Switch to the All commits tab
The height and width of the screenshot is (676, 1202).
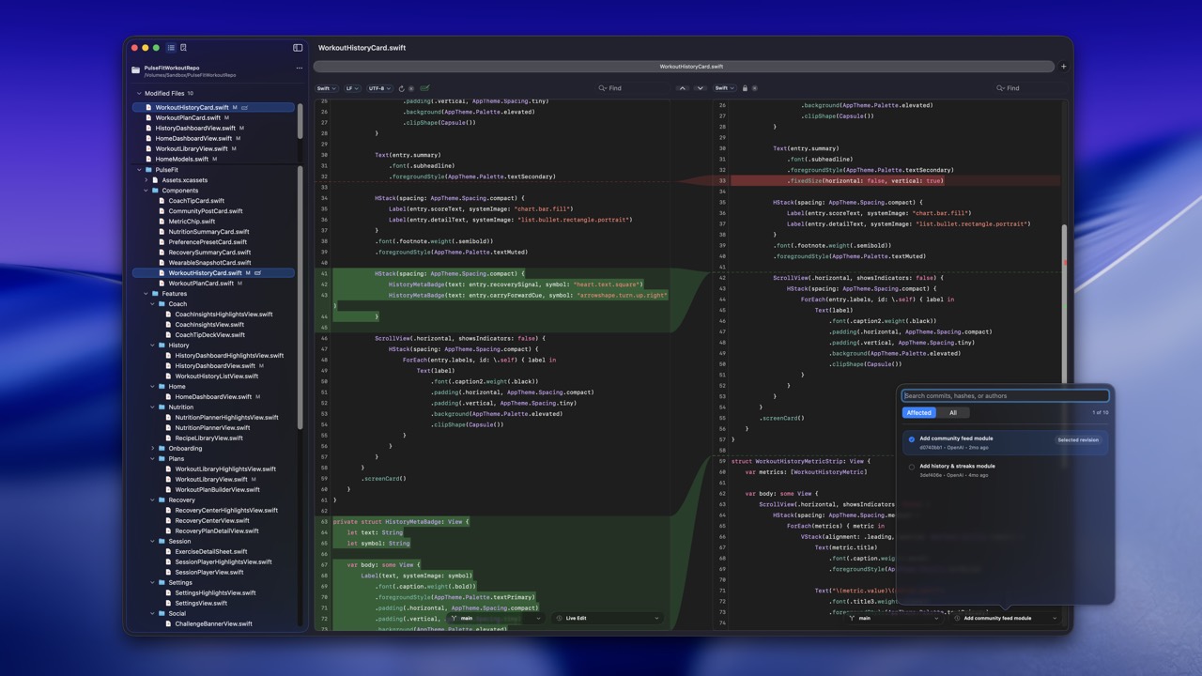[x=953, y=413]
